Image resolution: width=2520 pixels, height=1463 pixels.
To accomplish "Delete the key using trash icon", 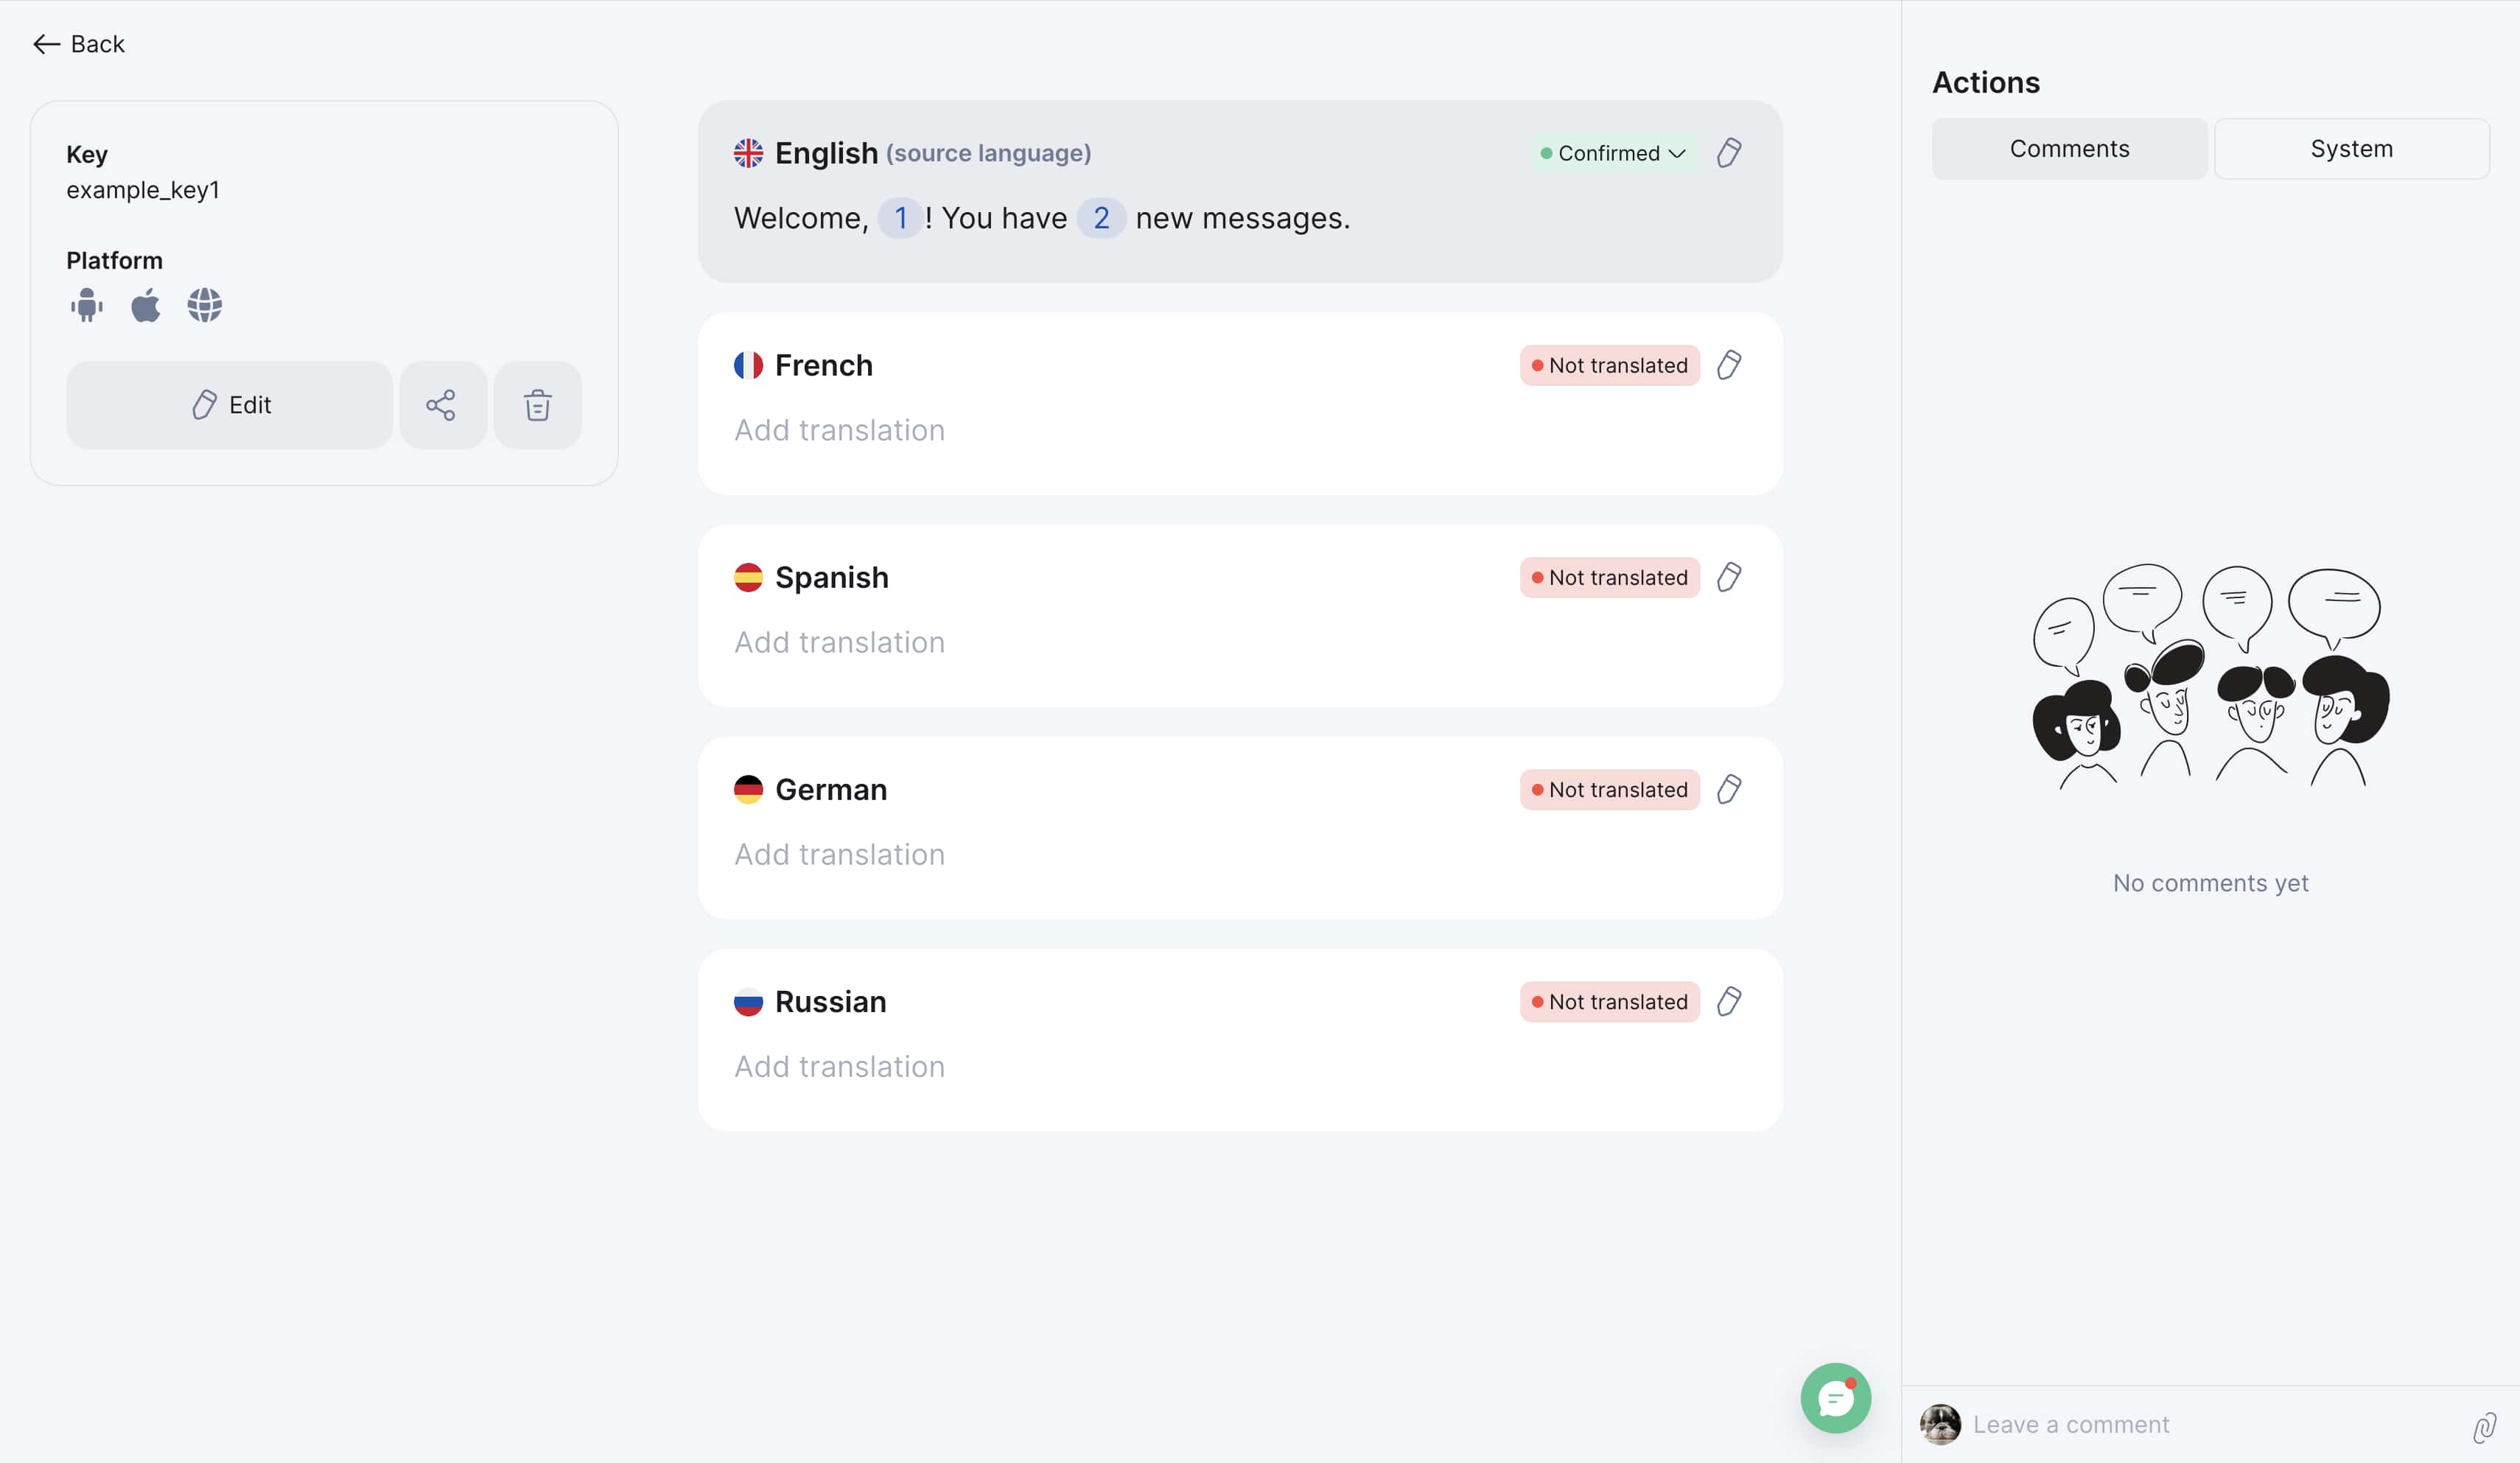I will click(x=537, y=405).
